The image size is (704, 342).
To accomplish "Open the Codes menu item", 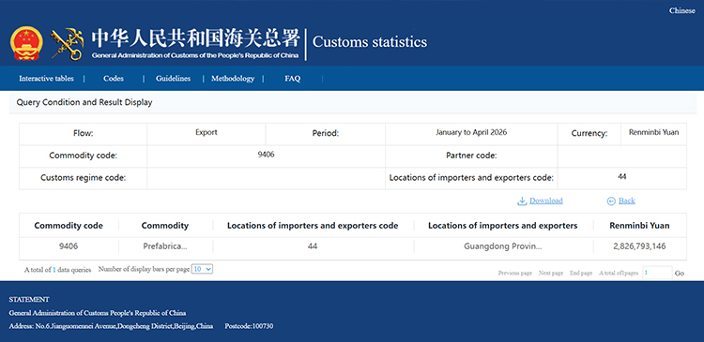I will pyautogui.click(x=114, y=79).
